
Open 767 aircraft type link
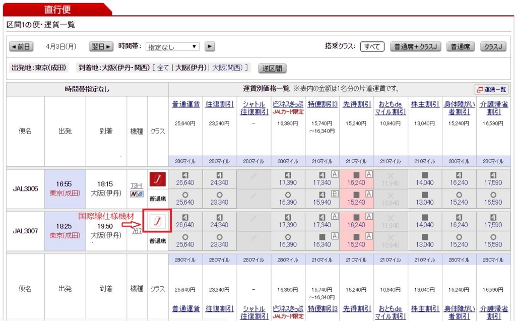(137, 231)
